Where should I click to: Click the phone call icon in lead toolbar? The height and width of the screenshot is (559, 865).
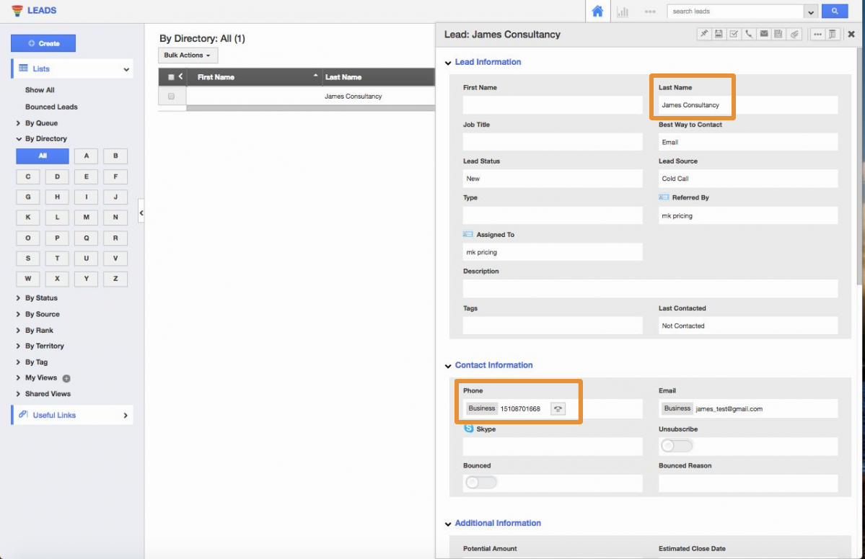tap(749, 34)
